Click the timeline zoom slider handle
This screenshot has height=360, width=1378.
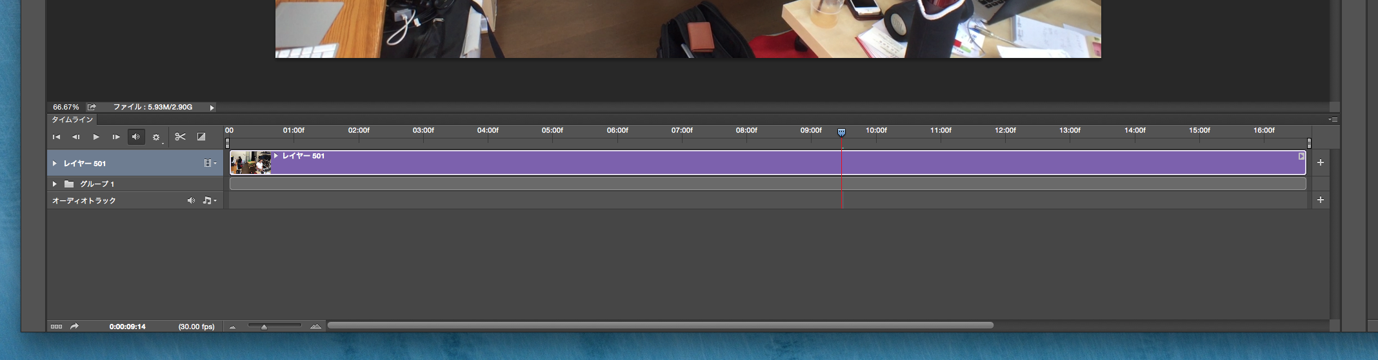pyautogui.click(x=264, y=327)
